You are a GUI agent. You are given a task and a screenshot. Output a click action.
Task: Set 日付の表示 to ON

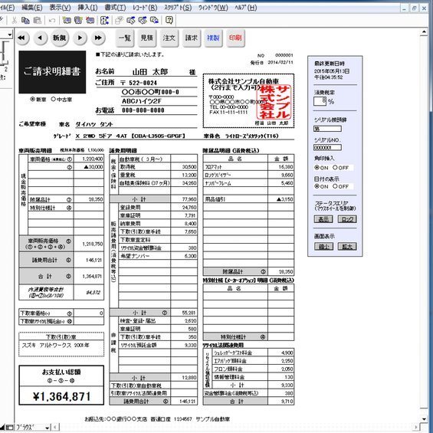click(x=317, y=186)
